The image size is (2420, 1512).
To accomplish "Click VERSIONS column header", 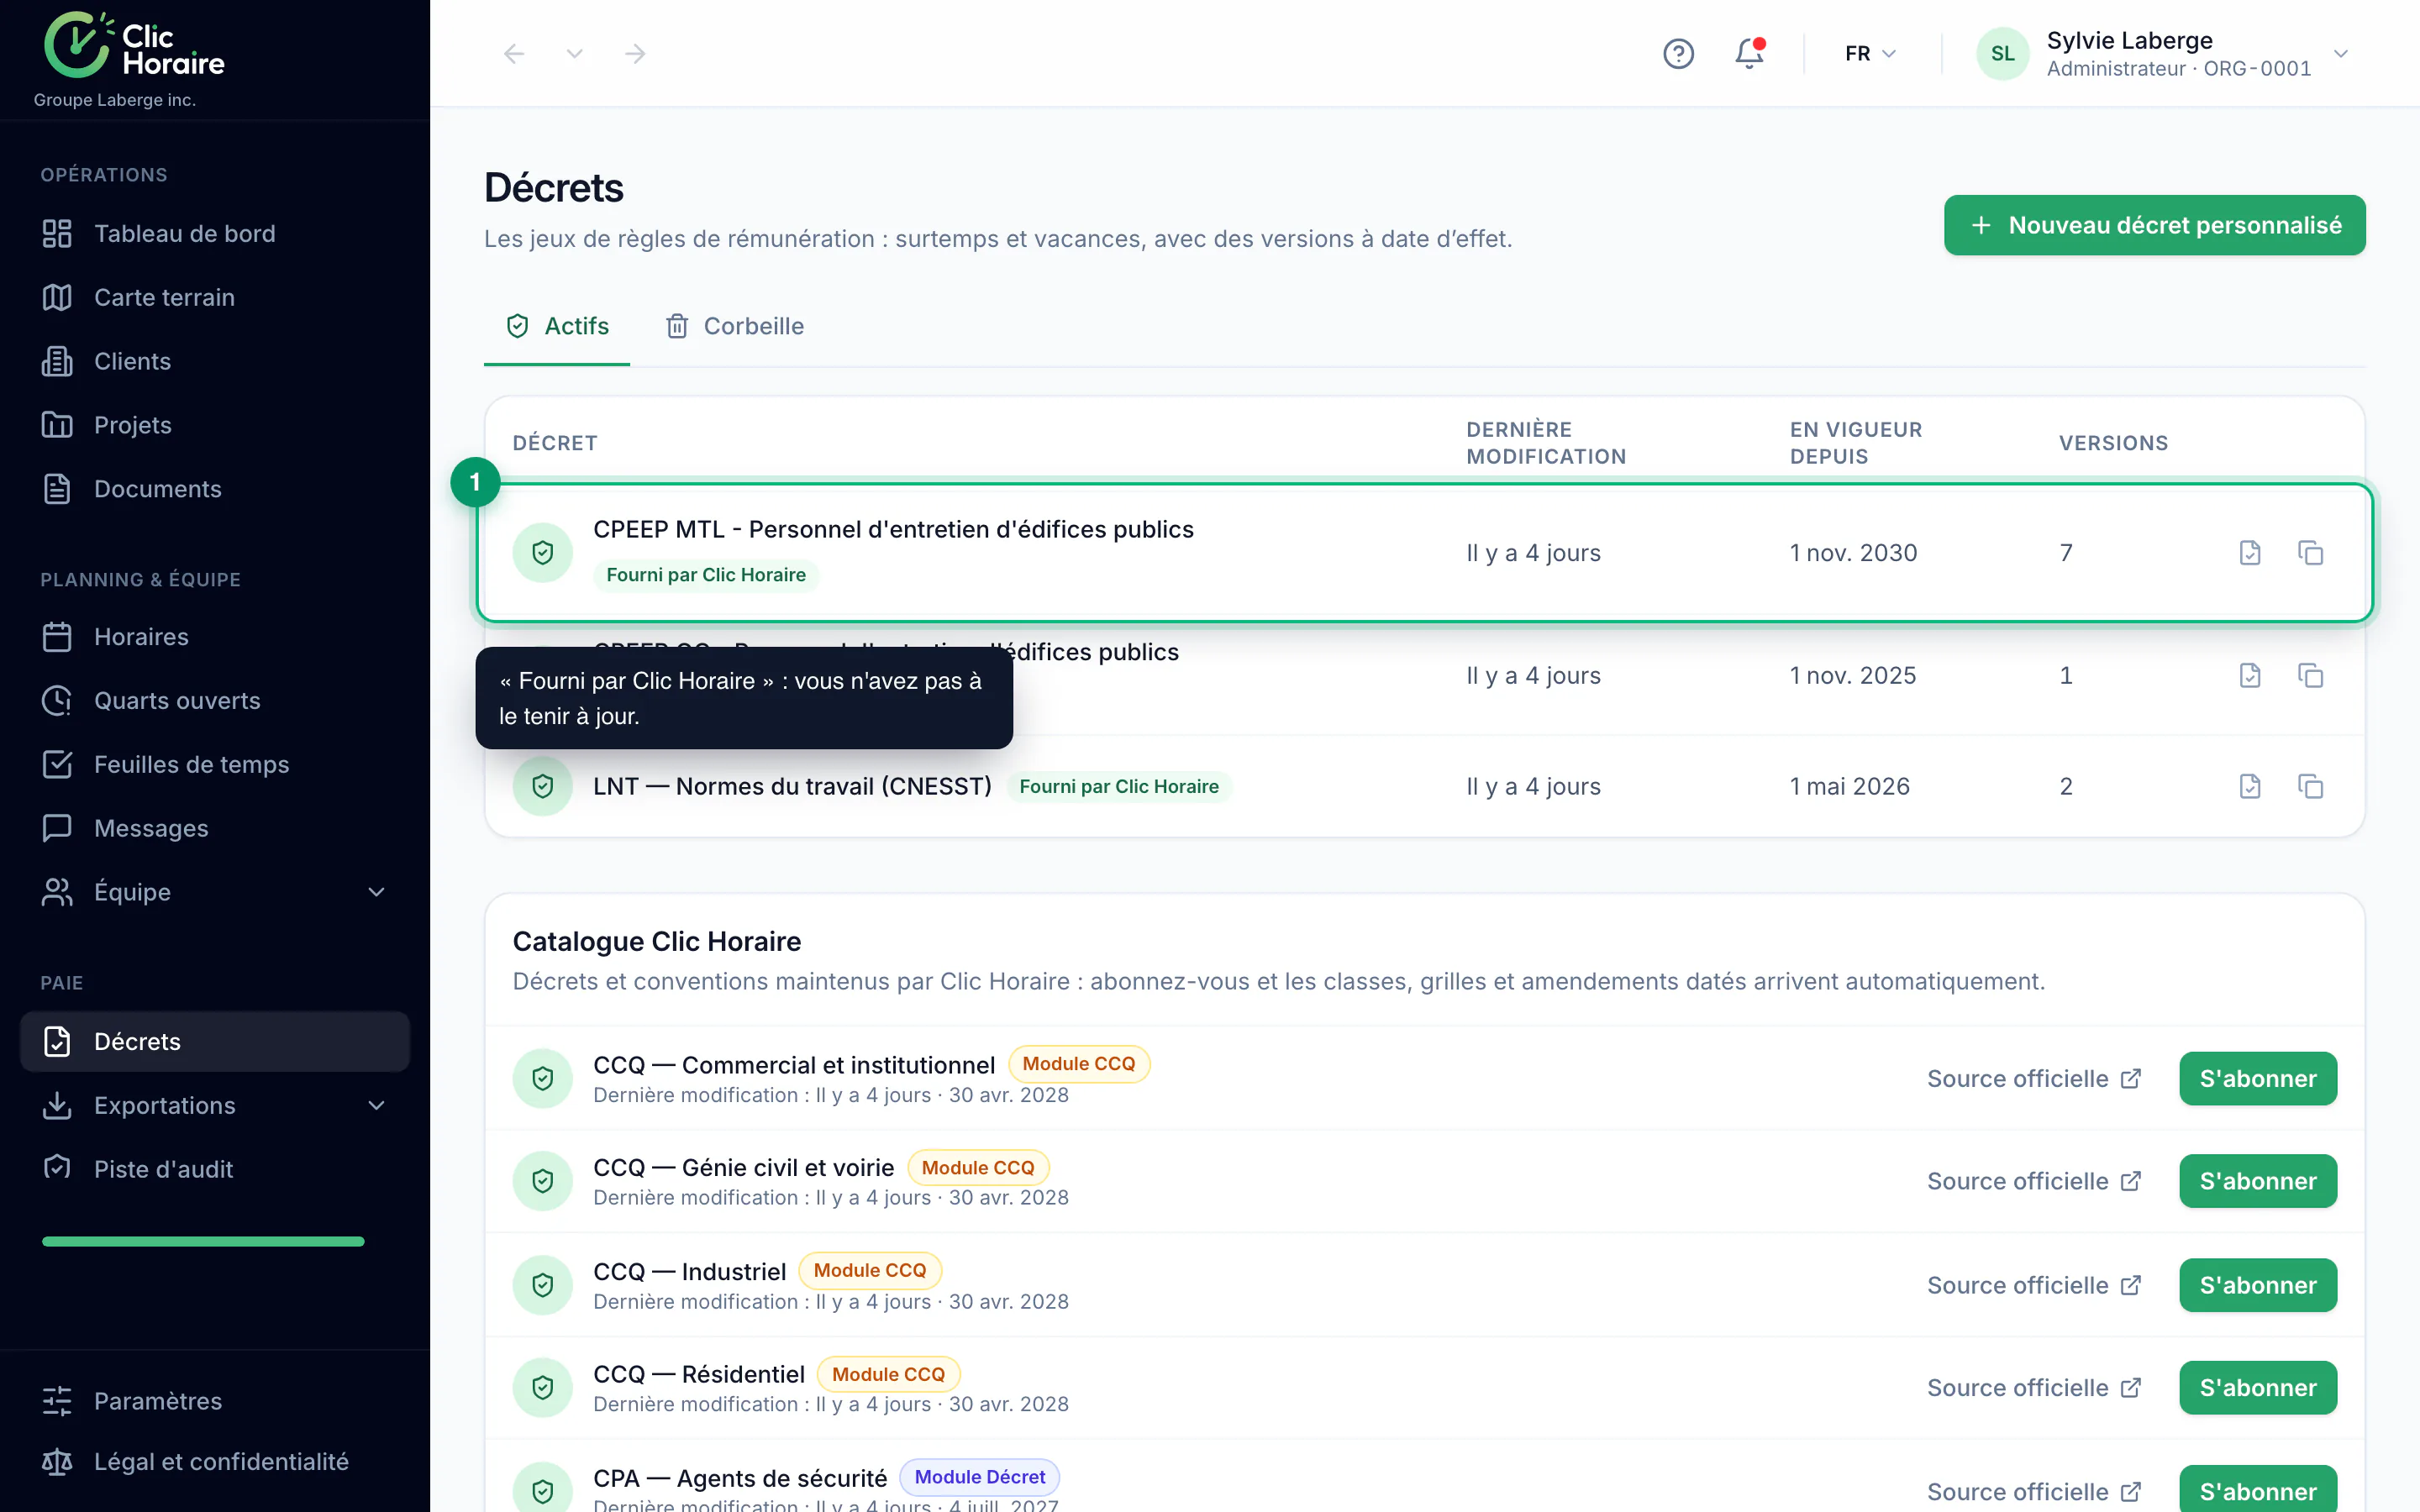I will (2113, 442).
